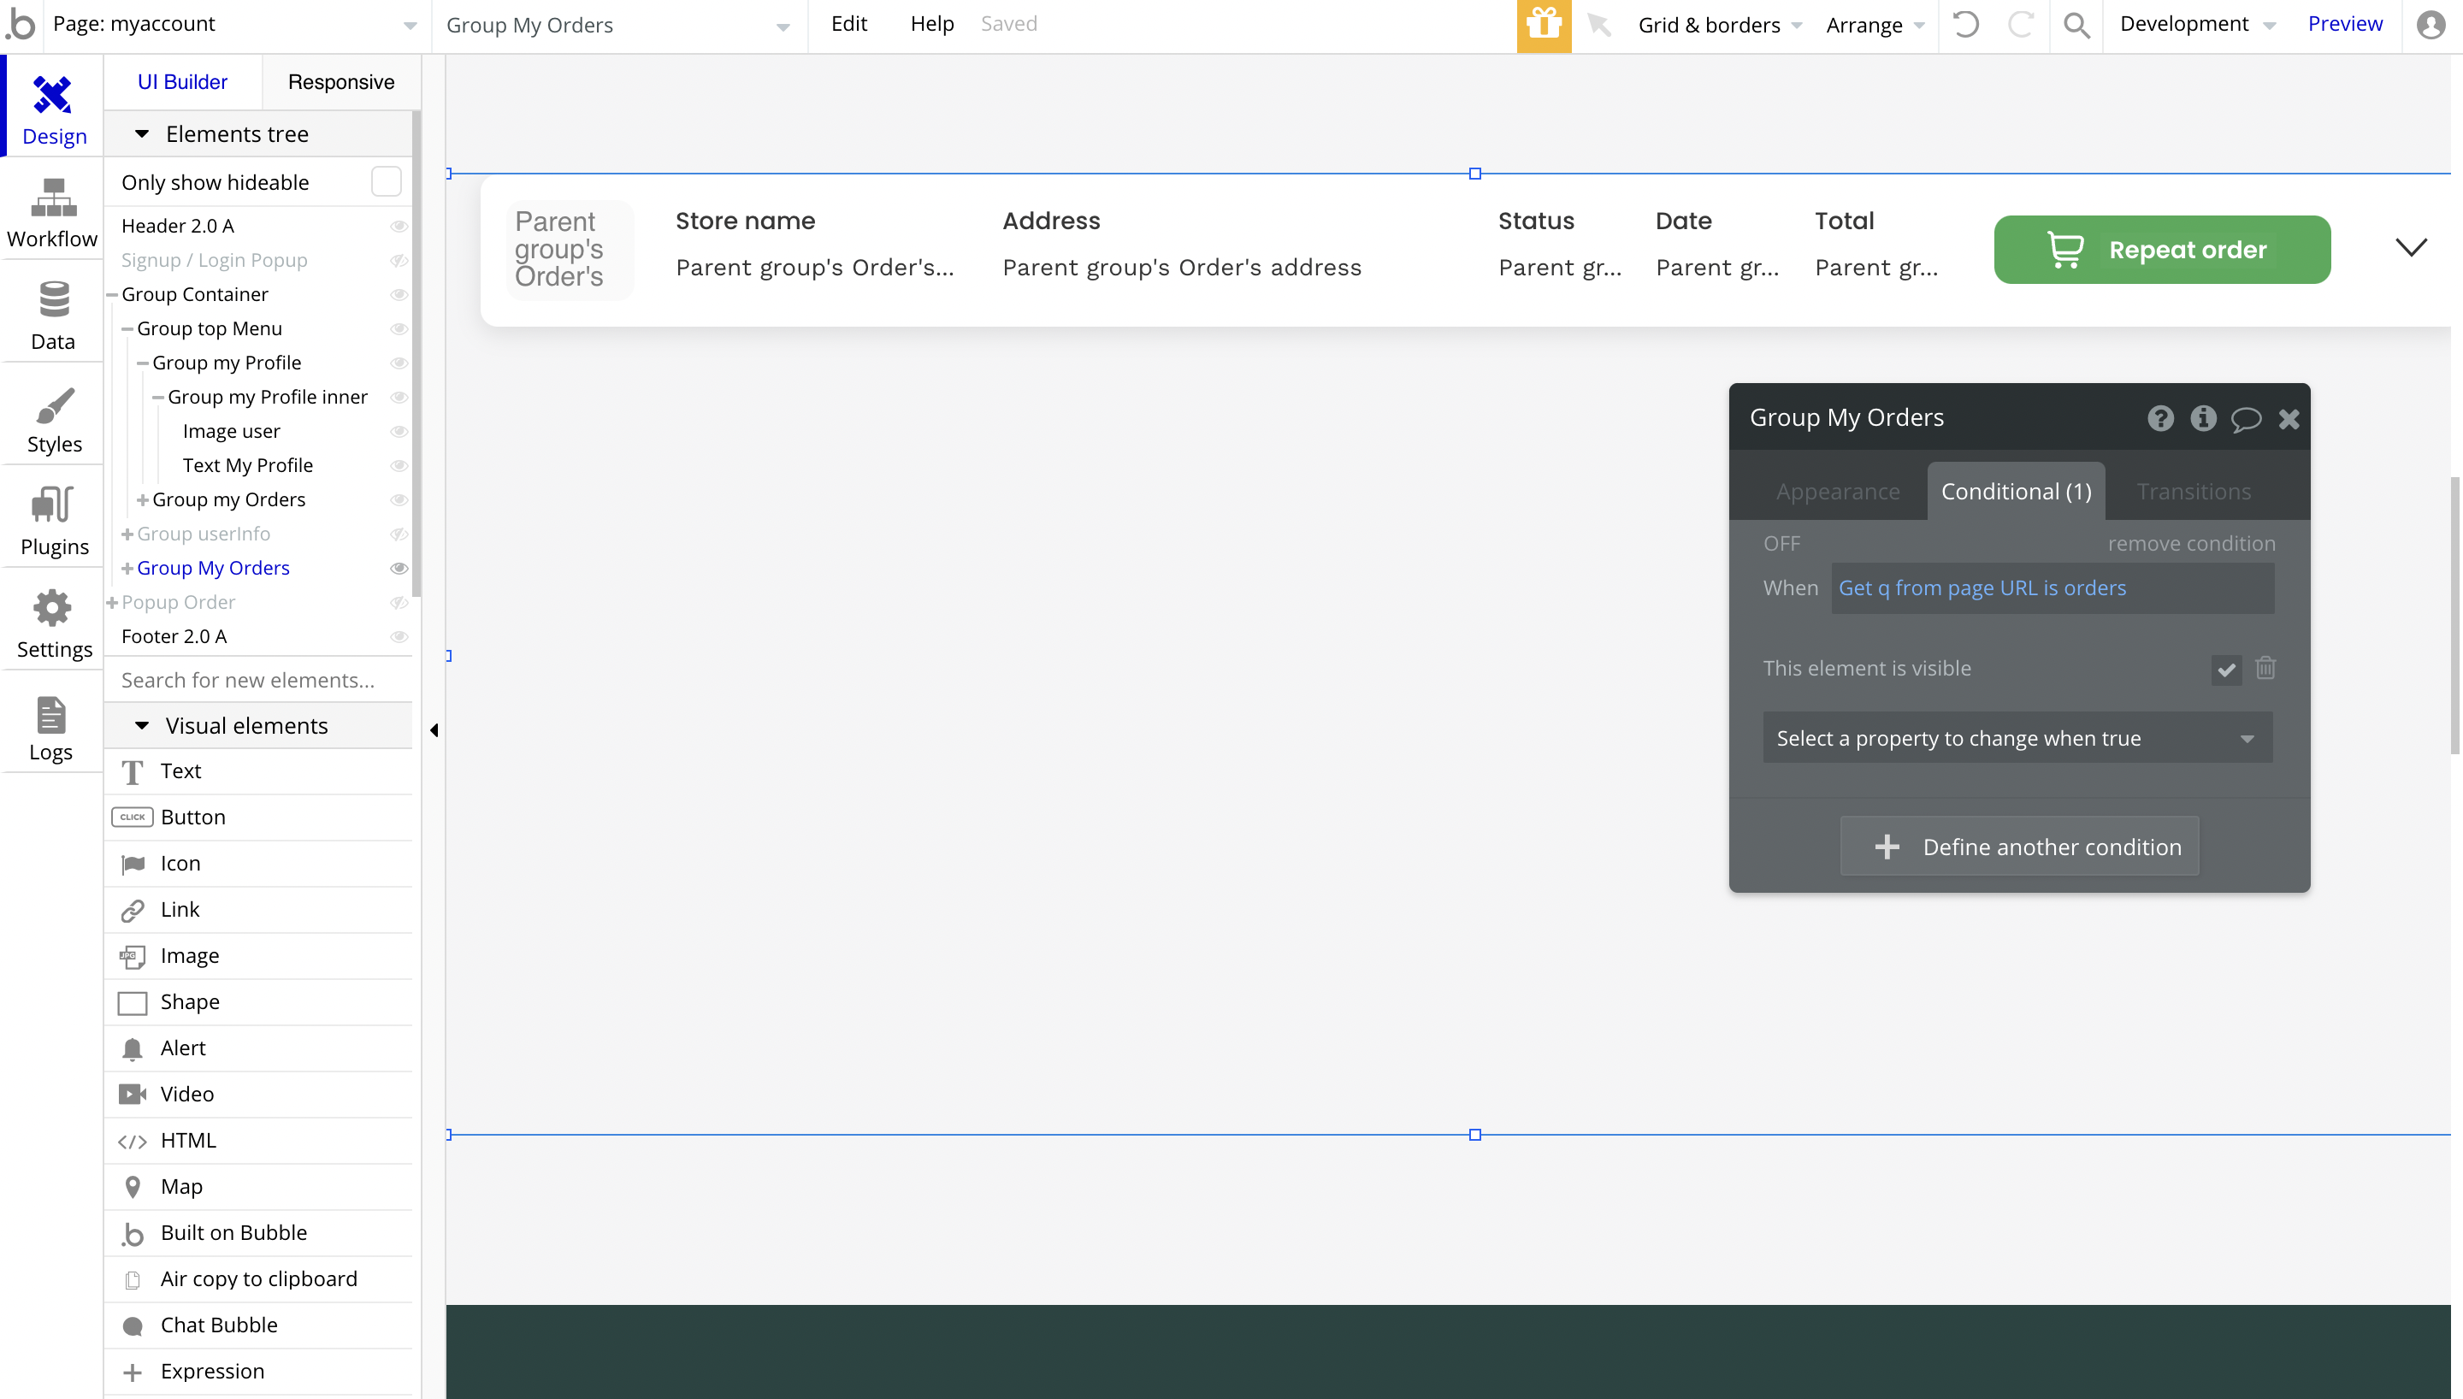This screenshot has width=2463, height=1399.
Task: Delete visible property with trash icon
Action: [x=2265, y=668]
